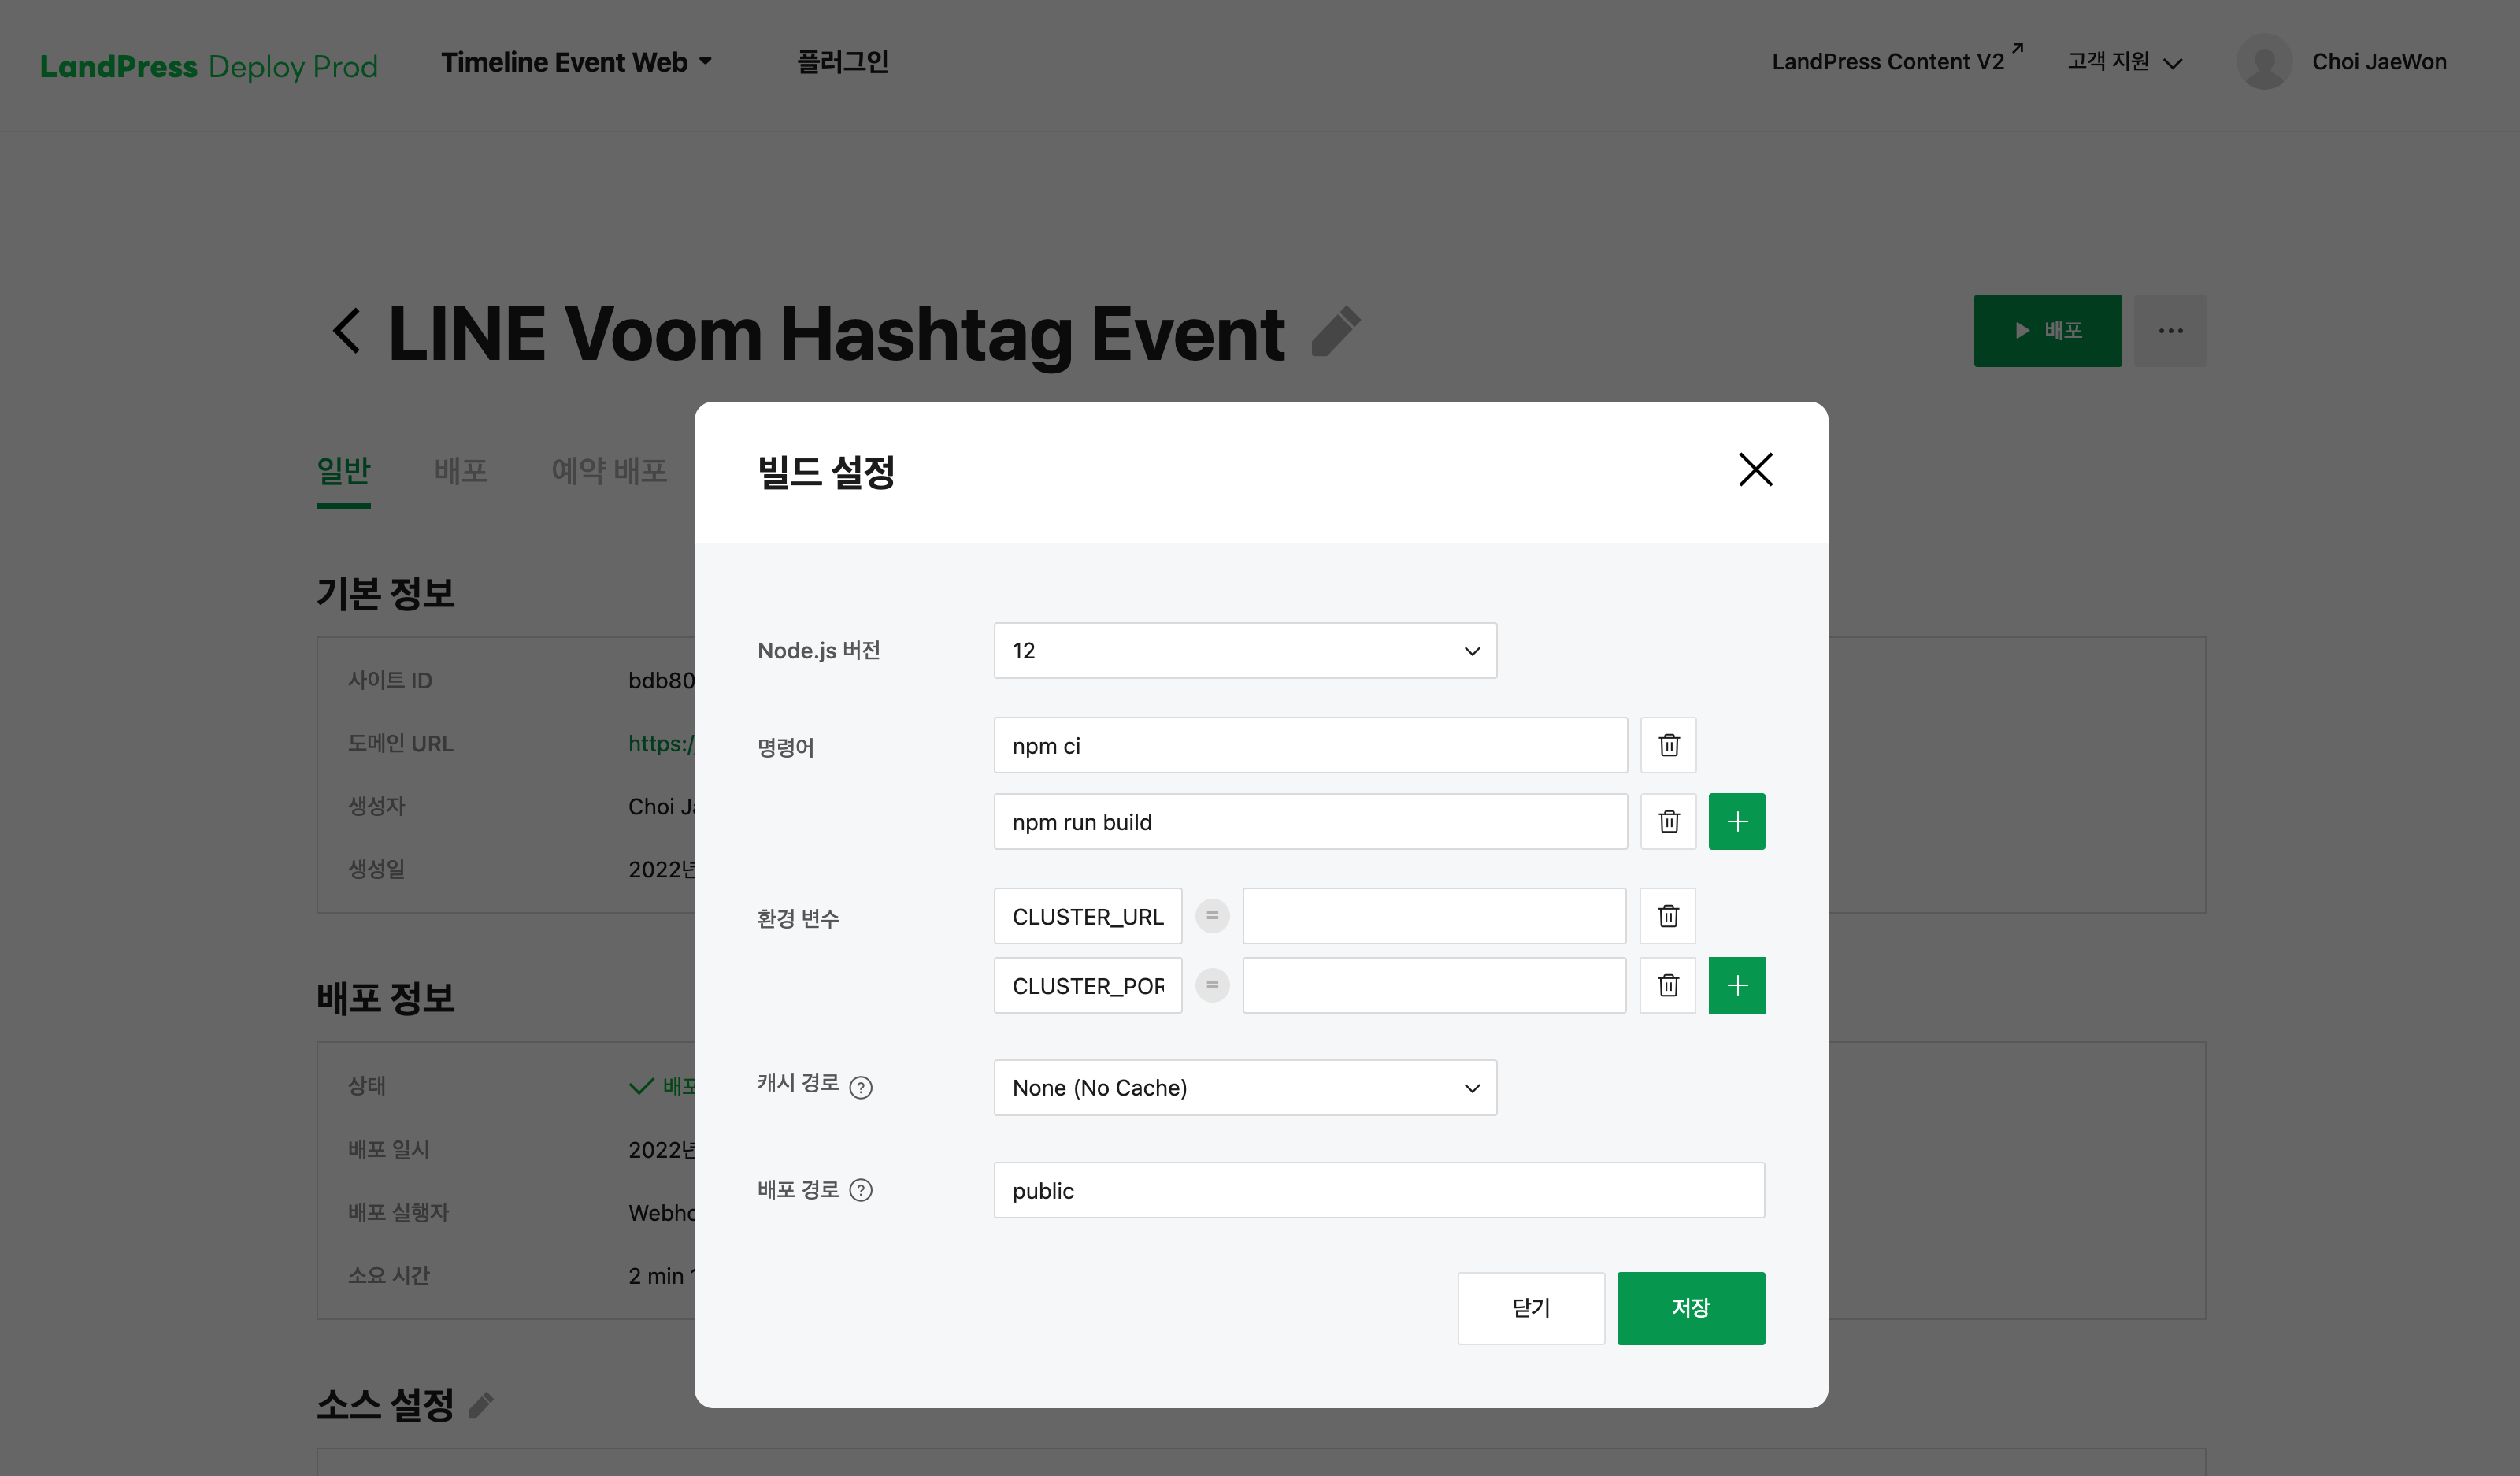This screenshot has width=2520, height=1476.
Task: Click the 상태 label in 배포 정보
Action: click(x=366, y=1086)
